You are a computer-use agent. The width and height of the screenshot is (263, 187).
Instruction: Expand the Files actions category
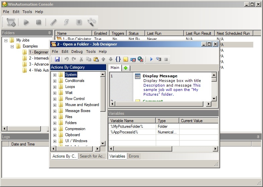point(55,117)
